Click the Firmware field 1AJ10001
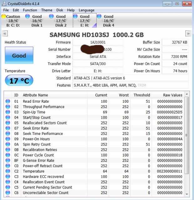The image size is (194, 200). pyautogui.click(x=98, y=42)
